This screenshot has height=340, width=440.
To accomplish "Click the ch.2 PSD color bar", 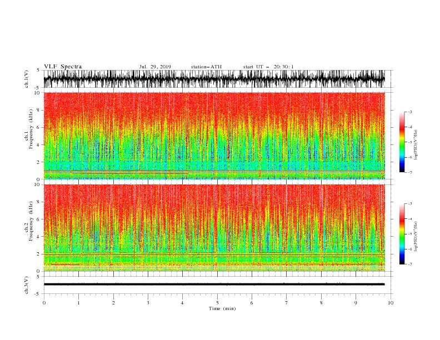I will [402, 234].
